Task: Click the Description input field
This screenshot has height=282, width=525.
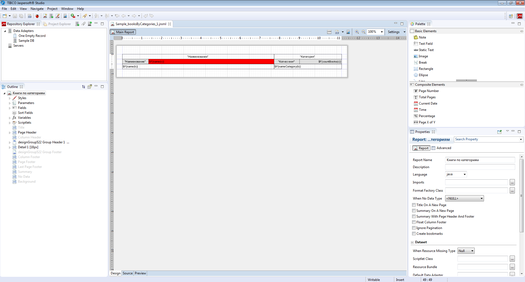Action: [480, 167]
